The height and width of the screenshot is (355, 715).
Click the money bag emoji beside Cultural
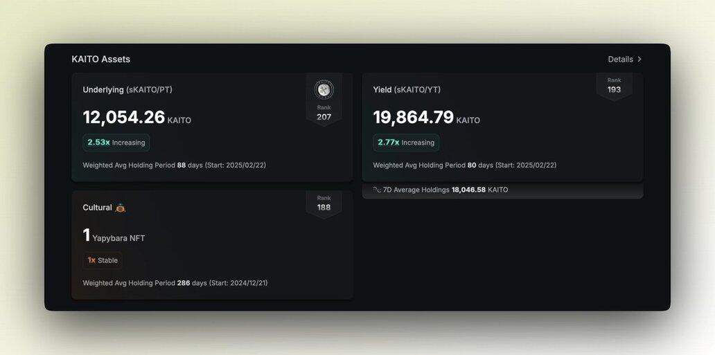pyautogui.click(x=120, y=208)
